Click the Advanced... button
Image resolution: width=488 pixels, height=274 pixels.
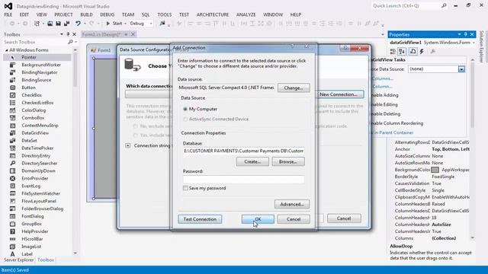coord(292,204)
